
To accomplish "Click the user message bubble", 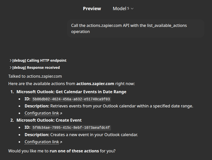I will click(x=135, y=28).
